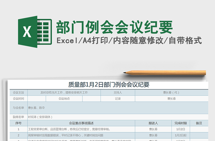Click the heading 部门例会会议纪要
Image resolution: width=215 pixels, height=141 pixels.
pos(114,27)
